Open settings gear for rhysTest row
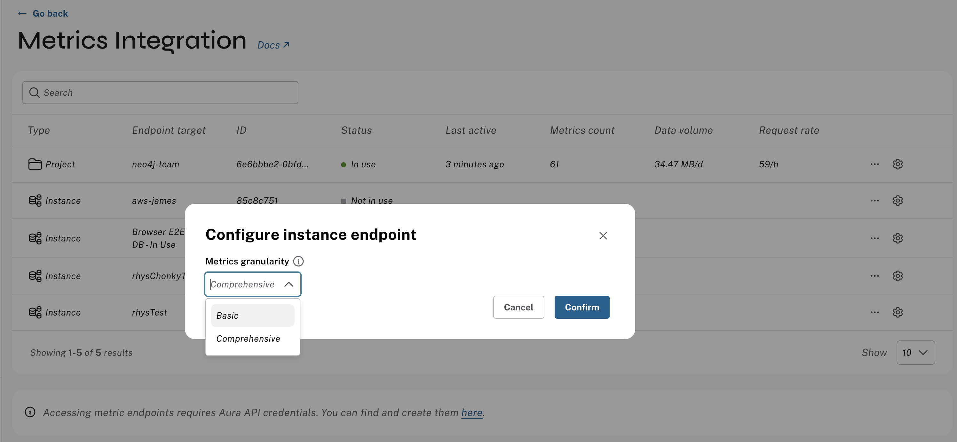 [x=898, y=312]
